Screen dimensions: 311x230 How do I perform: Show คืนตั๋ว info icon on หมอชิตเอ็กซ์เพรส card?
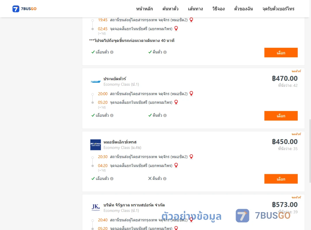click(x=165, y=179)
